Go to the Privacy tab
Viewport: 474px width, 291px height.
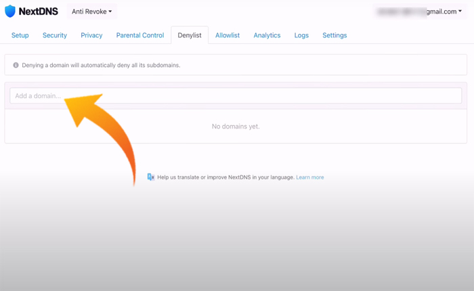(x=91, y=35)
